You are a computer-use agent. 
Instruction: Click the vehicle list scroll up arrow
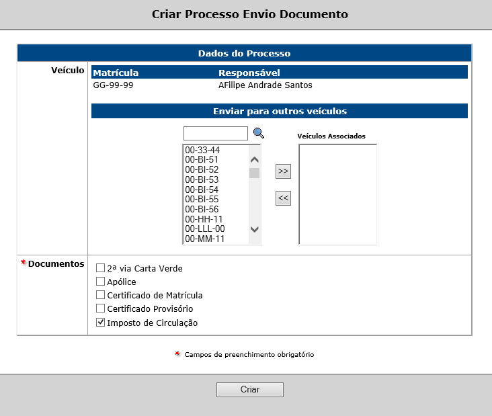[255, 160]
